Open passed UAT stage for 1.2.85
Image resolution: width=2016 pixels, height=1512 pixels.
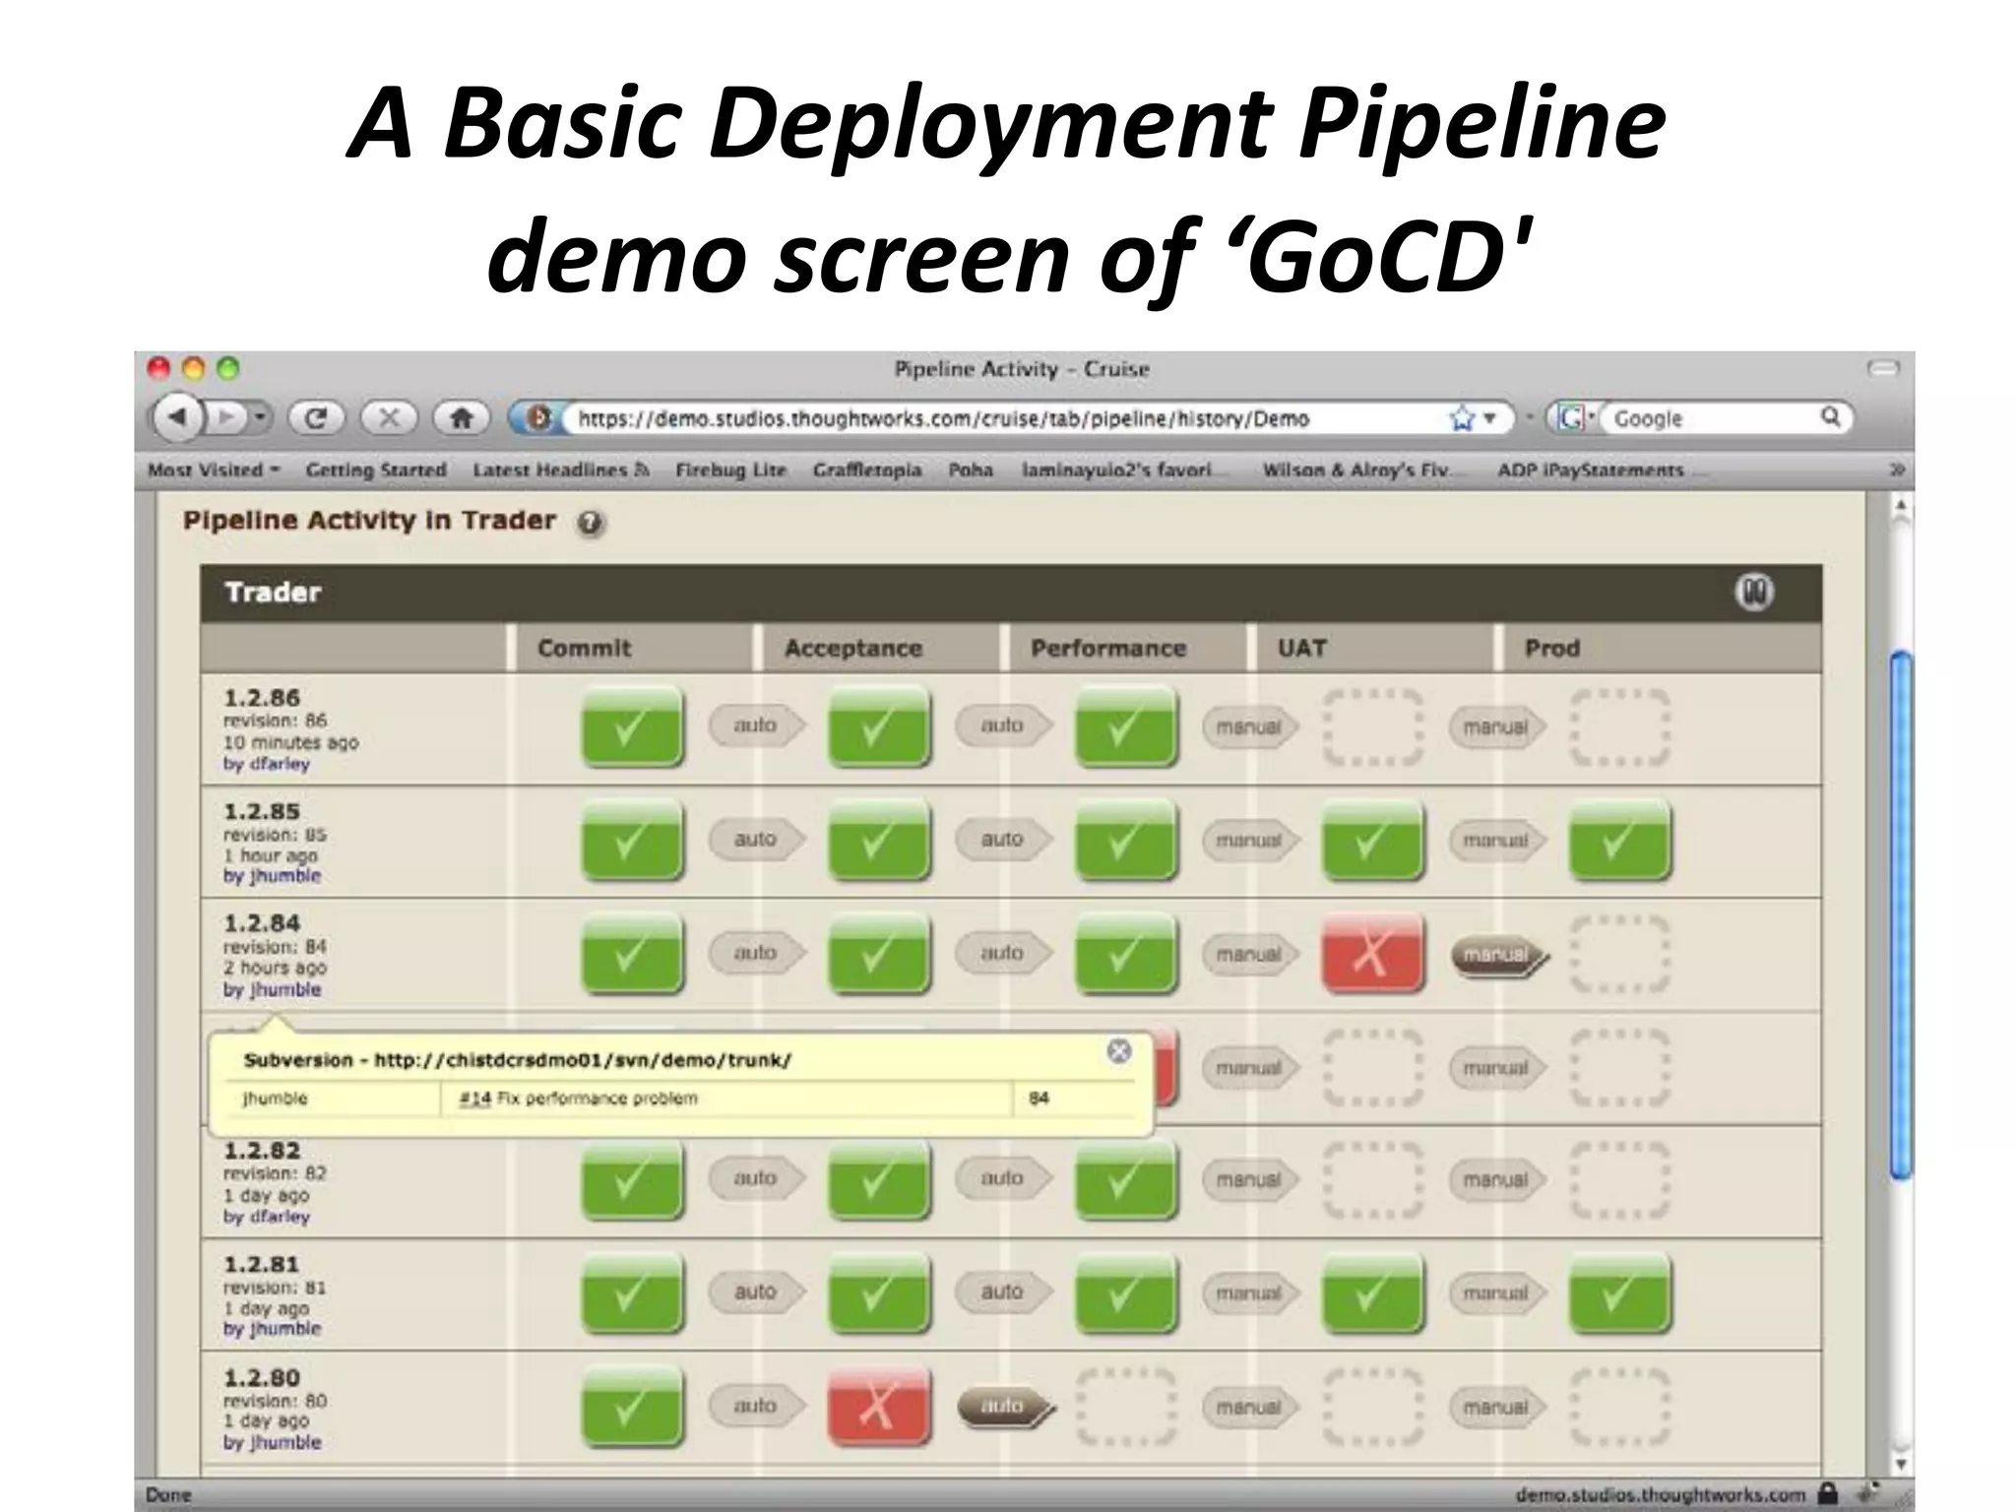pyautogui.click(x=1372, y=841)
